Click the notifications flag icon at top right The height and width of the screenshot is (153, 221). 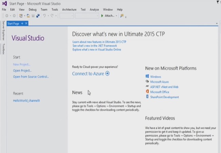click(x=218, y=2)
